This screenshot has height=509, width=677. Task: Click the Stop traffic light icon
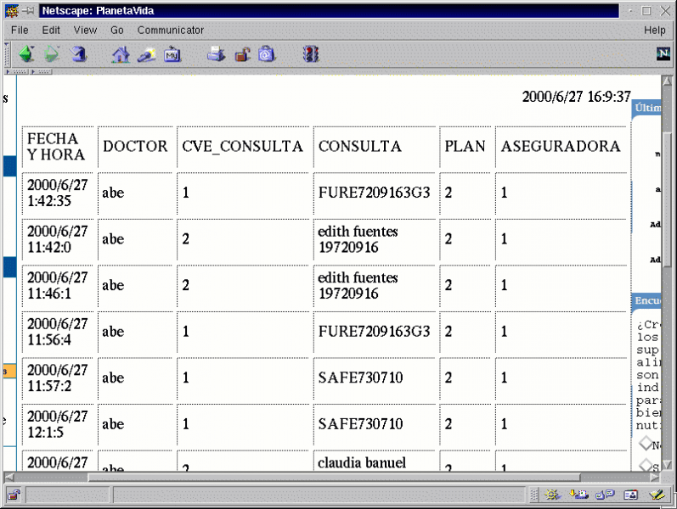312,54
